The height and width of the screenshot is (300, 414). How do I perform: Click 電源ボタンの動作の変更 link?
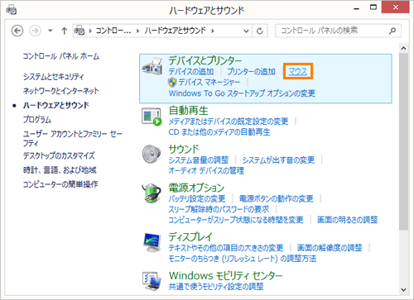277,198
